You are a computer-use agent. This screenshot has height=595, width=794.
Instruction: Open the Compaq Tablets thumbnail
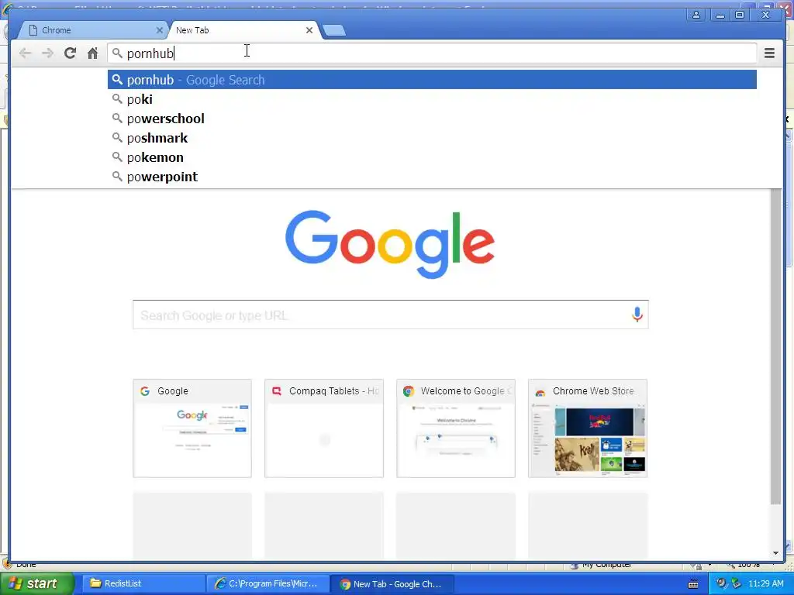324,428
